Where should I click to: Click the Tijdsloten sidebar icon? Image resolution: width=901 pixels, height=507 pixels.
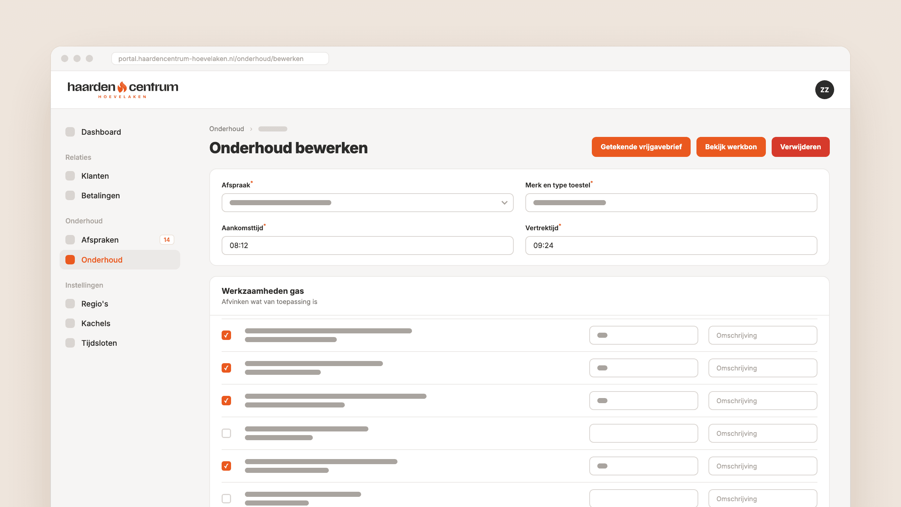(70, 343)
